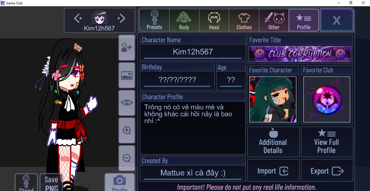Click the Import button
Image resolution: width=370 pixels, height=191 pixels.
pyautogui.click(x=273, y=171)
